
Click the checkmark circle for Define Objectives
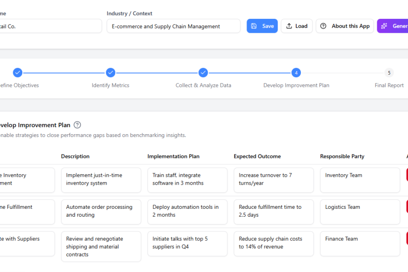click(18, 72)
